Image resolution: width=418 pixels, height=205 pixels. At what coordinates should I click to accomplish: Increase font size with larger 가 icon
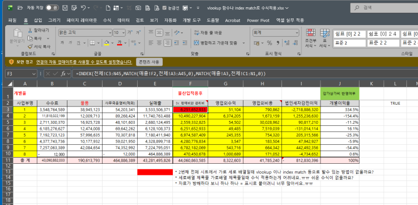click(x=129, y=33)
